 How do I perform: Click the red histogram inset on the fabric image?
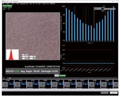click(12, 55)
